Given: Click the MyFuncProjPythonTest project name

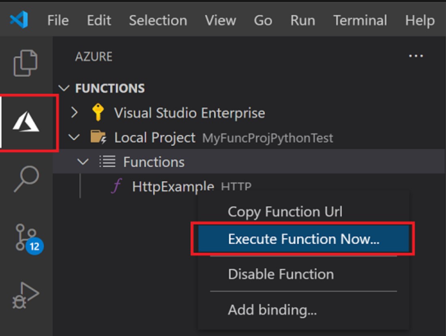Looking at the screenshot, I should coord(267,138).
